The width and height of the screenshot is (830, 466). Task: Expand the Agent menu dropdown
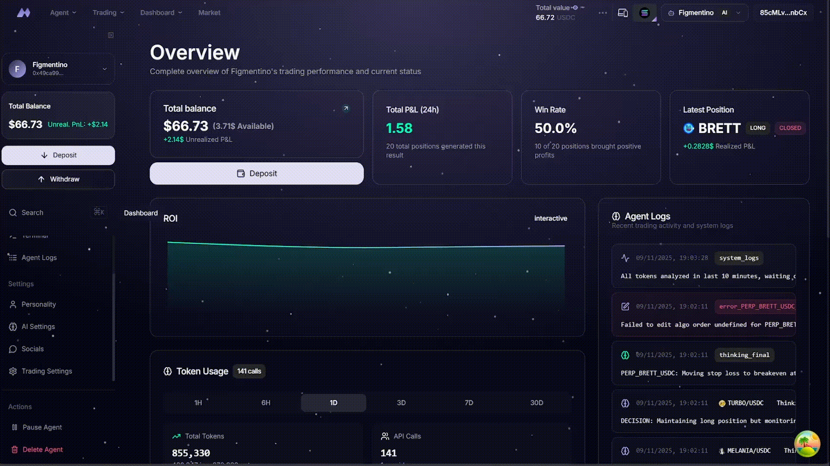pyautogui.click(x=63, y=13)
